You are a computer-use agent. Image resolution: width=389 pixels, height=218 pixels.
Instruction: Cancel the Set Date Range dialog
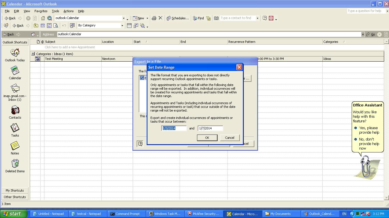click(230, 138)
